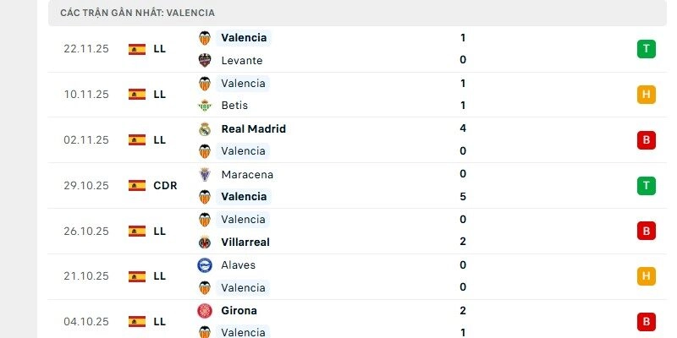Click the Villarreal yellow crest icon

[x=204, y=242]
